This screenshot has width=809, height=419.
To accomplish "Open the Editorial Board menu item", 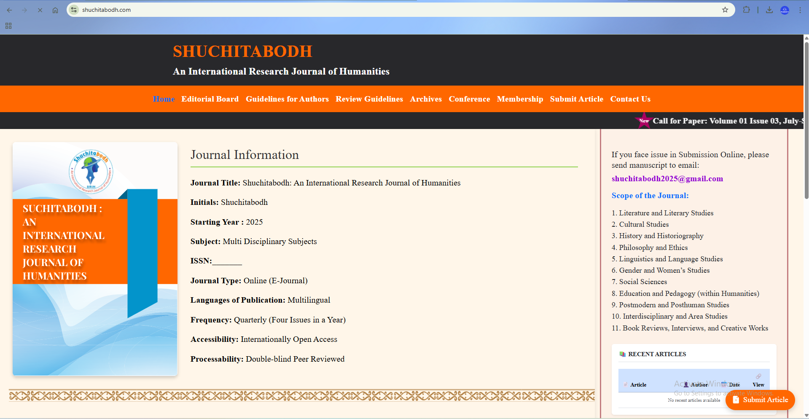I will pos(210,99).
